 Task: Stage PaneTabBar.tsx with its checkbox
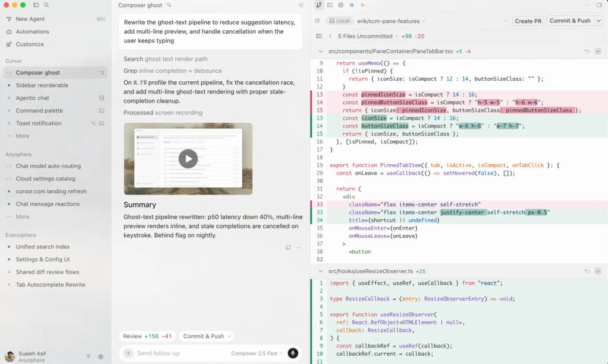tap(598, 51)
